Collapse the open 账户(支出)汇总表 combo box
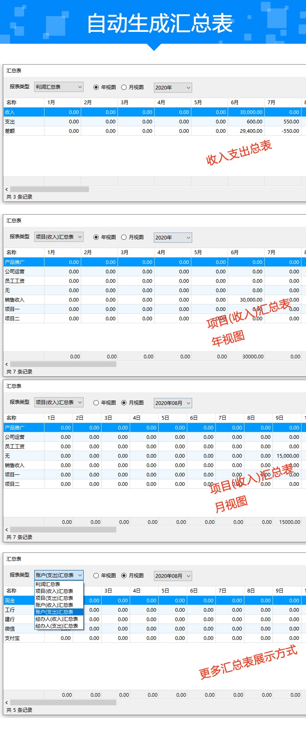Viewport: 306px width, 729px height. coord(59,575)
